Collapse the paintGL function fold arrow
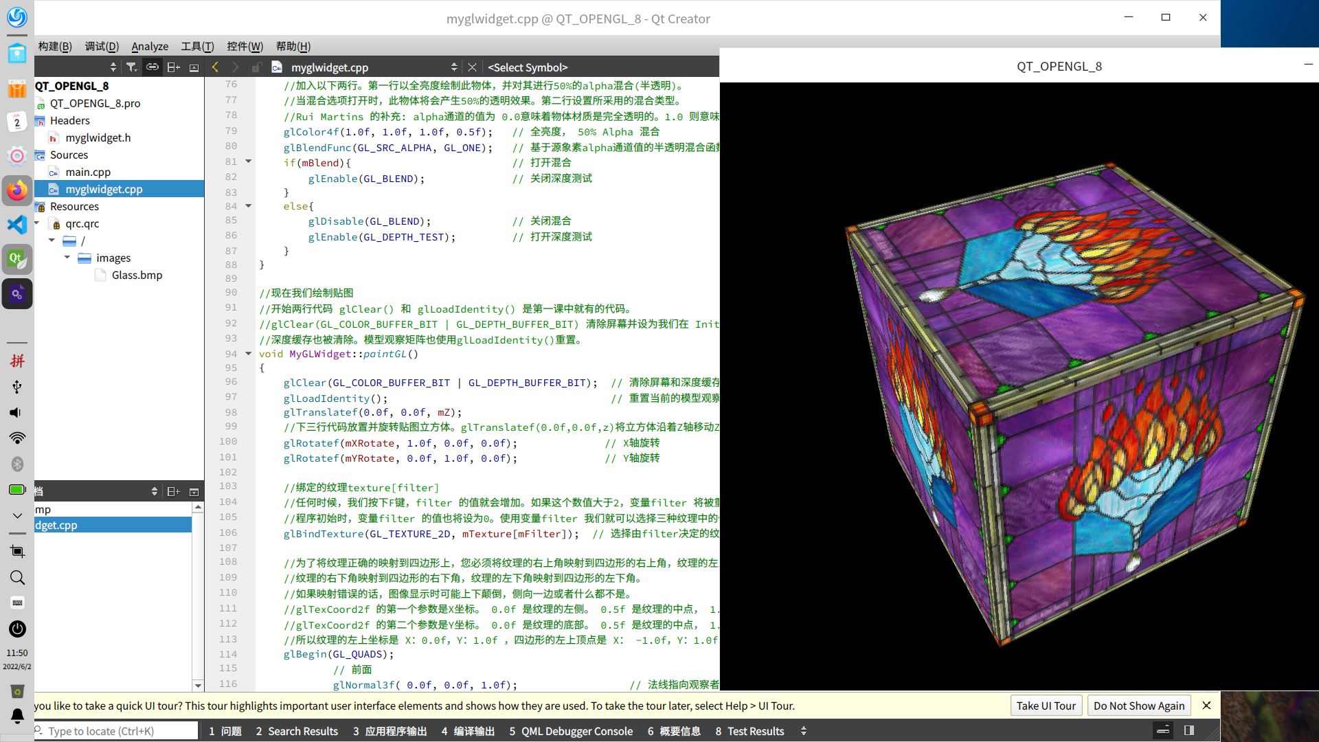The image size is (1319, 742). (249, 354)
